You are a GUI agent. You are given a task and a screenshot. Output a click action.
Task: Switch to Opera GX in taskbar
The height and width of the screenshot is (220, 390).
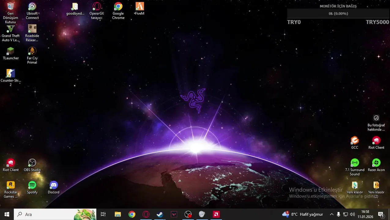click(146, 214)
